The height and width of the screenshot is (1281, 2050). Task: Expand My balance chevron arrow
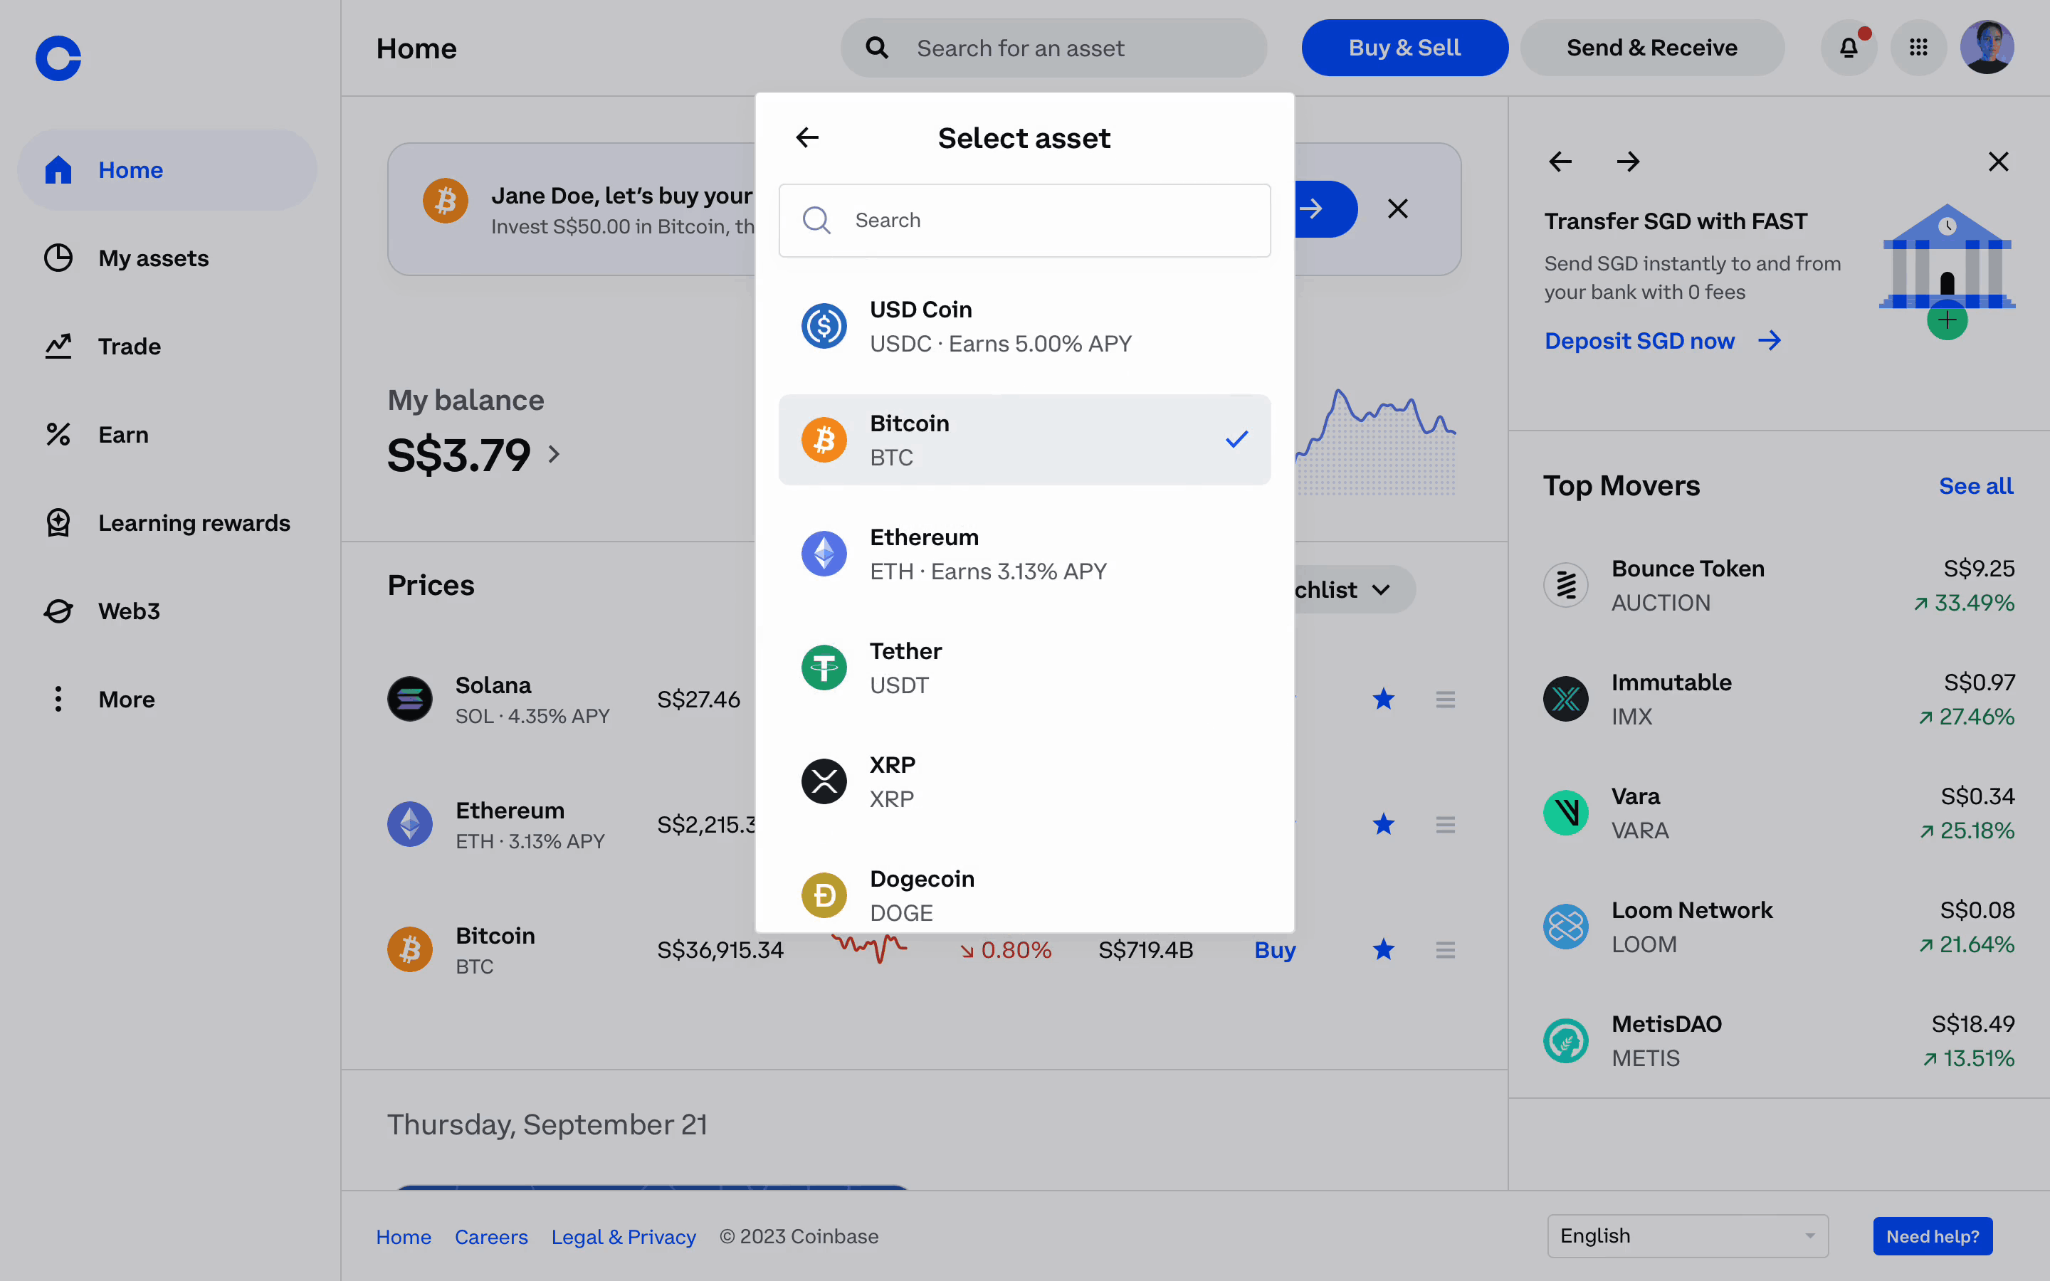point(554,455)
